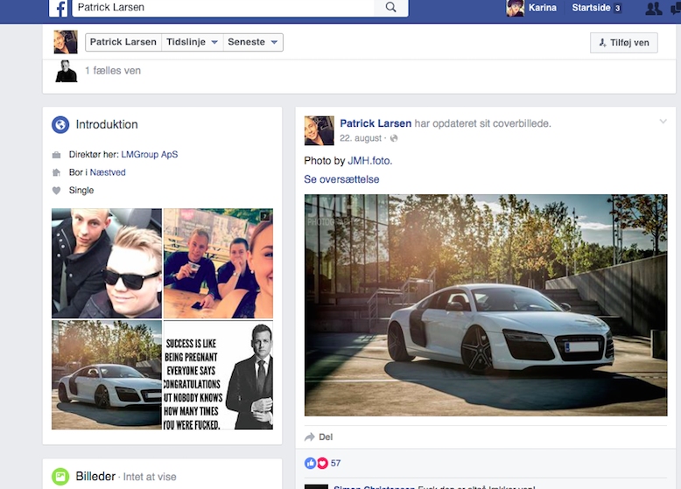Image resolution: width=681 pixels, height=489 pixels.
Task: Click the 22. august timestamp
Action: click(361, 138)
